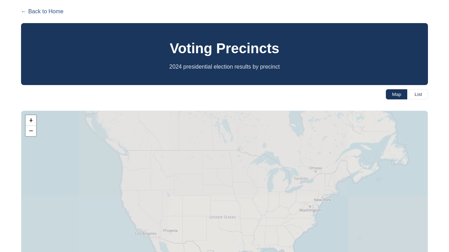Select the New York map label
Image resolution: width=449 pixels, height=252 pixels.
[322, 200]
